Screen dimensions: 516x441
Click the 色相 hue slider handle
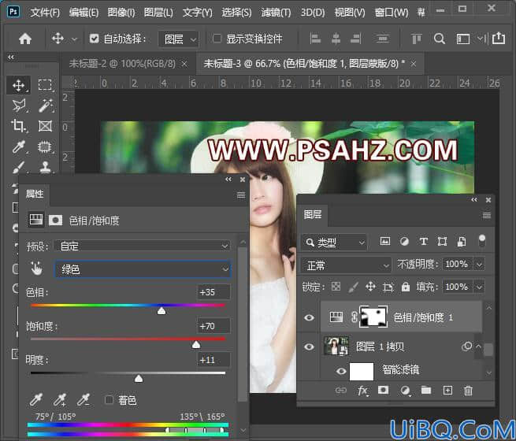click(x=161, y=311)
